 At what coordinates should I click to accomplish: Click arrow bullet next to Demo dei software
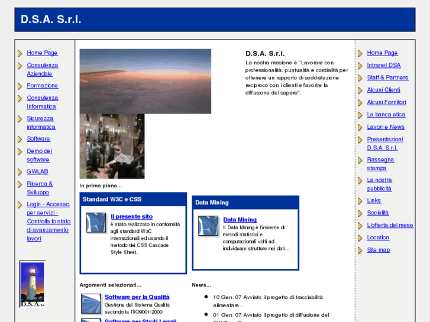pos(20,151)
